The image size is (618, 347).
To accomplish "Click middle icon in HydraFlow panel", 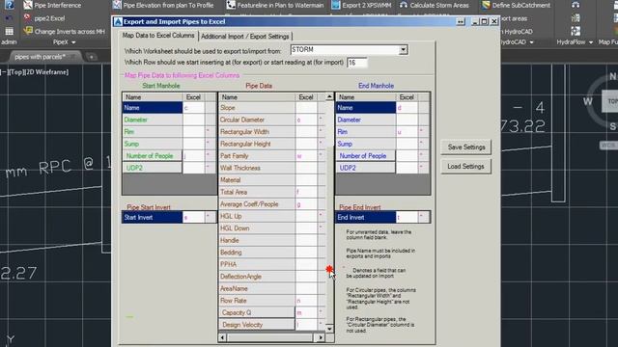I will tap(576, 18).
